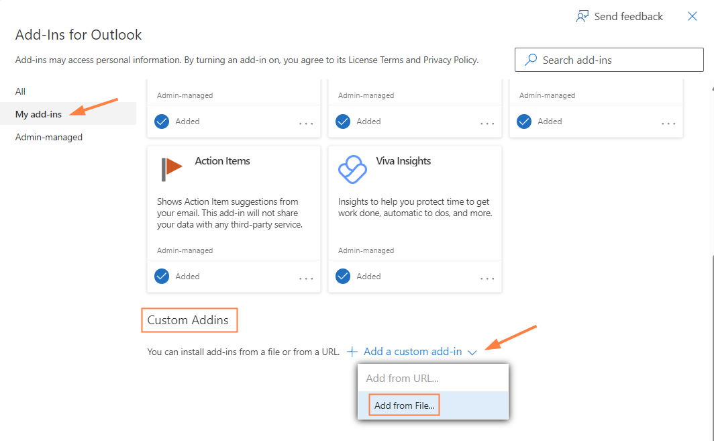Click the Custom Addins heading
The height and width of the screenshot is (441, 714).
pos(188,320)
